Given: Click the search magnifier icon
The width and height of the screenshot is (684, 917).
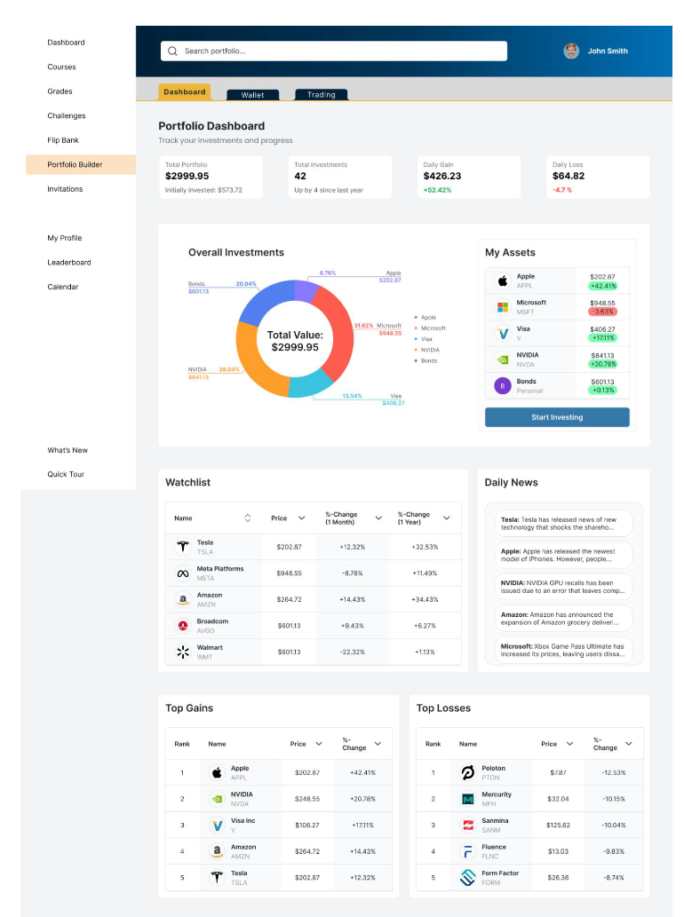Looking at the screenshot, I should pos(172,51).
